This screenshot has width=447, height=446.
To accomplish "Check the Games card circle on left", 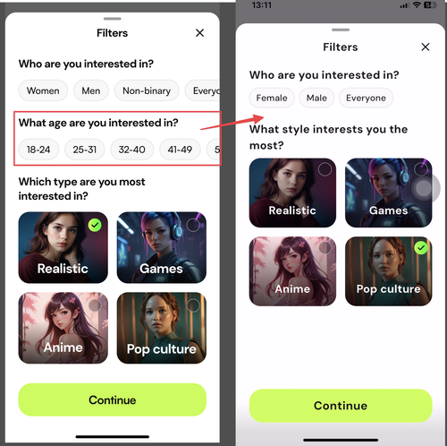I will point(193,225).
